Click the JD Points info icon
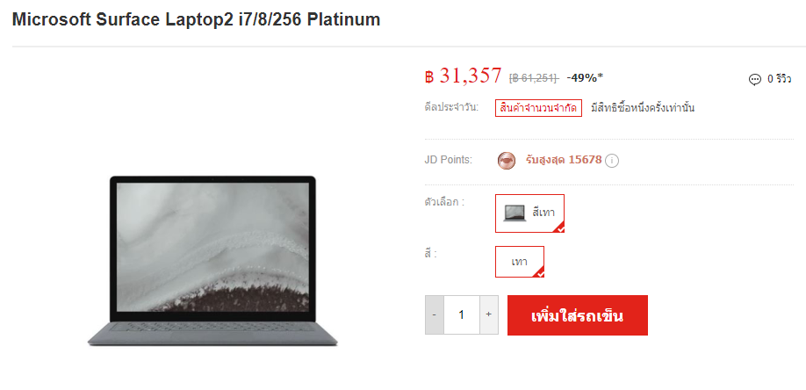 pyautogui.click(x=612, y=161)
